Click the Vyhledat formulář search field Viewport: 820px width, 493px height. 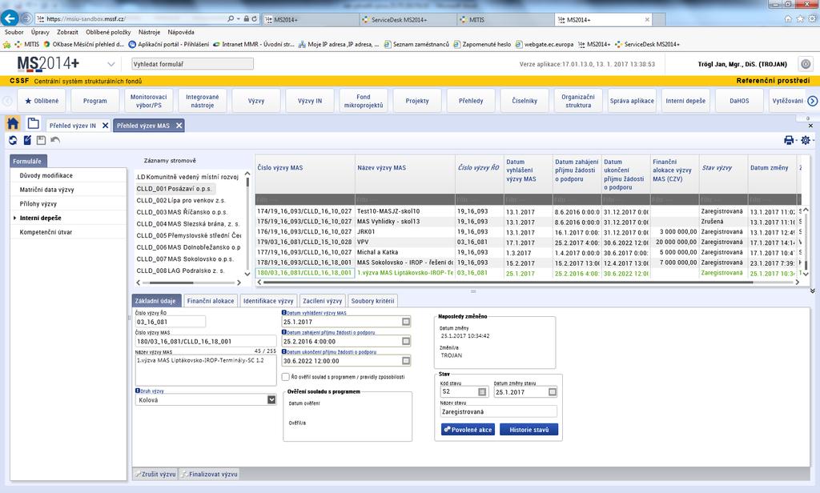192,64
